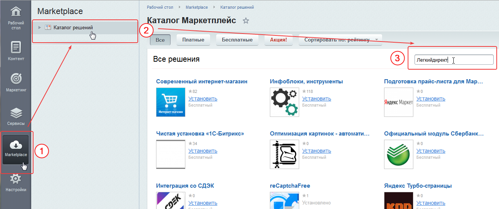Click the Интернет-магазин cart thumbnail
Viewport: 499px width, 209px height.
(x=171, y=102)
